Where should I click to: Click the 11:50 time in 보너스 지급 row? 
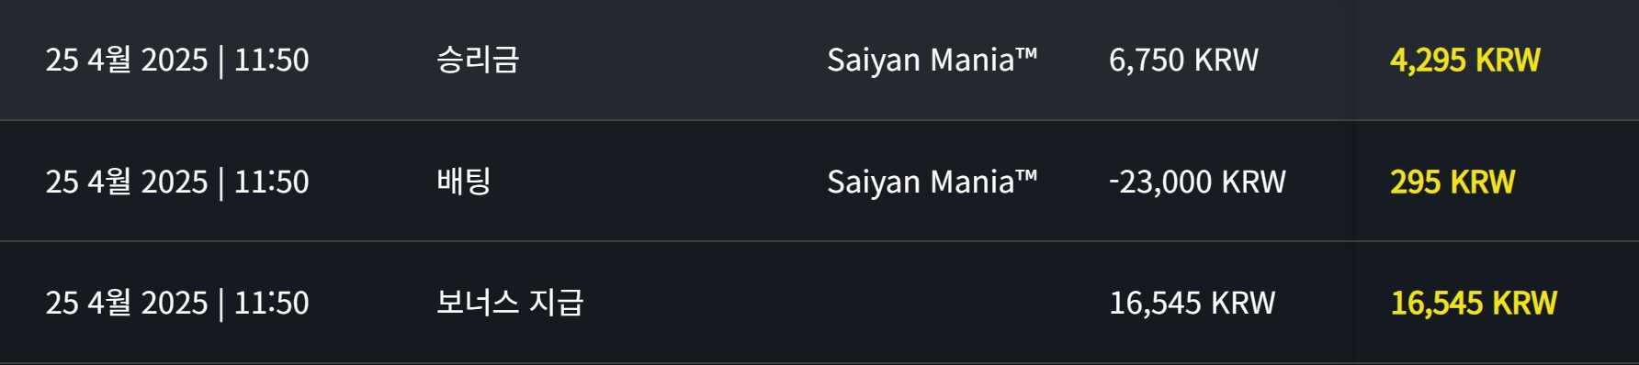tap(271, 303)
